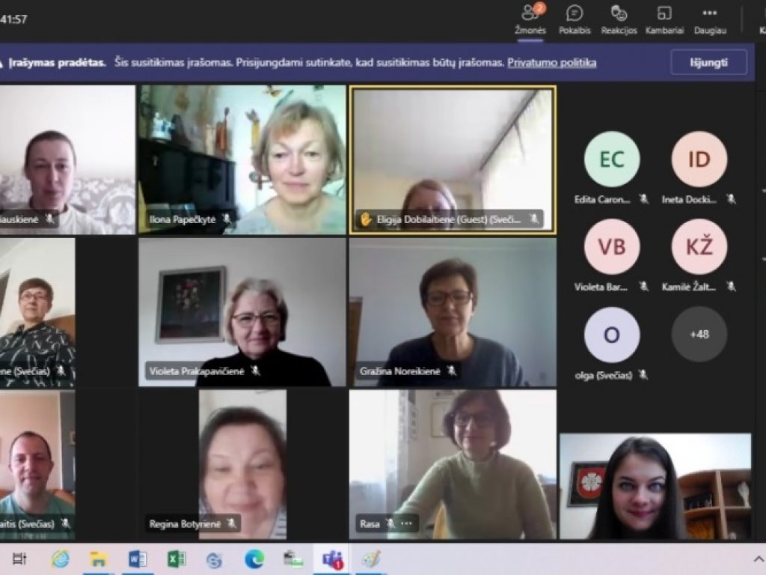Open more options on Rasa tile
This screenshot has width=766, height=575.
[x=406, y=523]
